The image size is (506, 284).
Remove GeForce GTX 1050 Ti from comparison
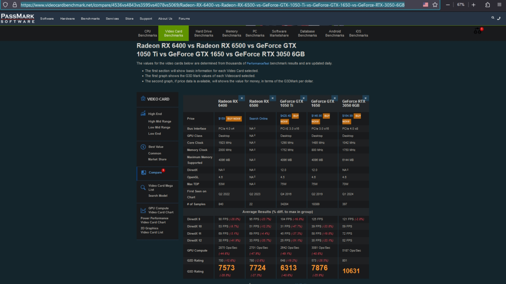304,98
